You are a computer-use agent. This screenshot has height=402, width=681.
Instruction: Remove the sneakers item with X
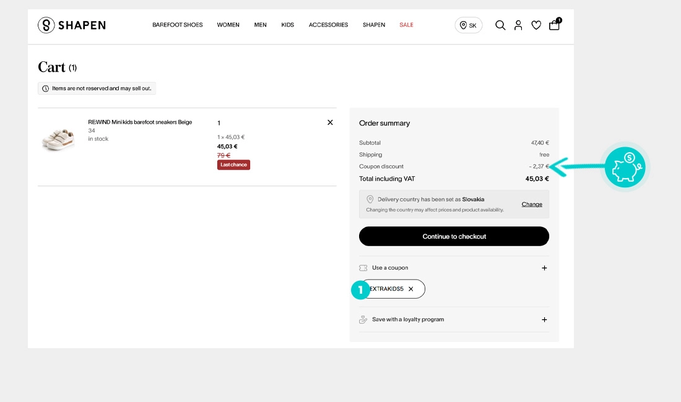point(330,122)
